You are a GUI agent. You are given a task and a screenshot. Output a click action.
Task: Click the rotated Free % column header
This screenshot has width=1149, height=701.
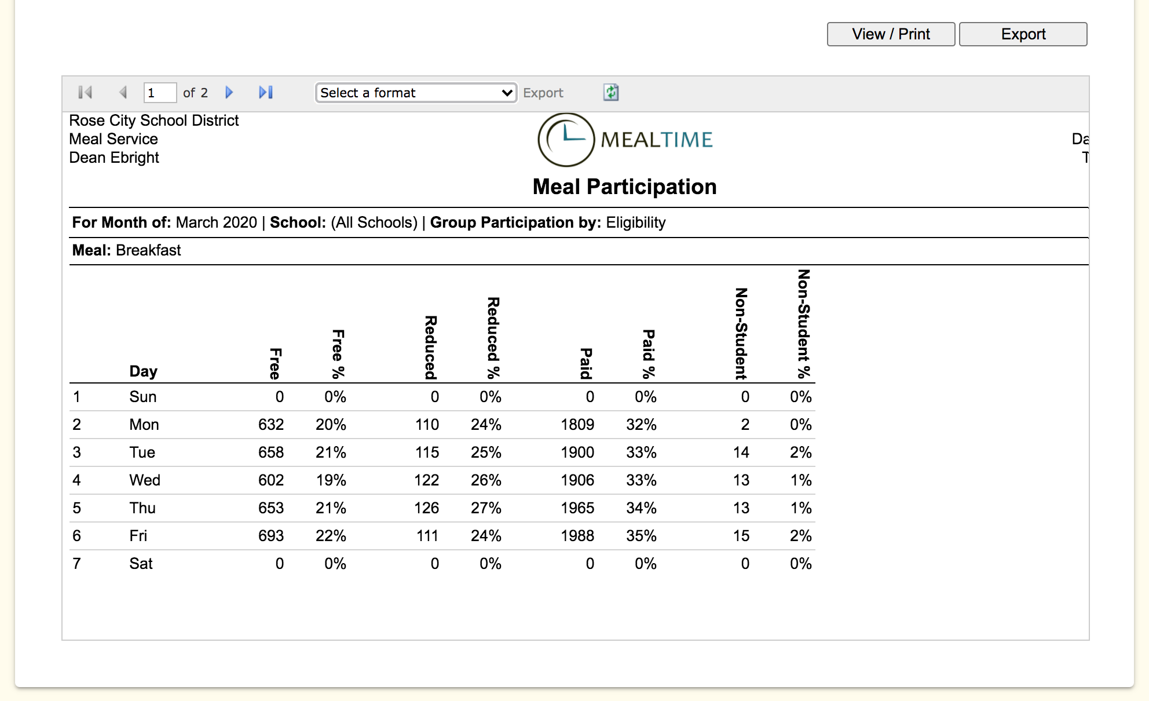click(338, 353)
